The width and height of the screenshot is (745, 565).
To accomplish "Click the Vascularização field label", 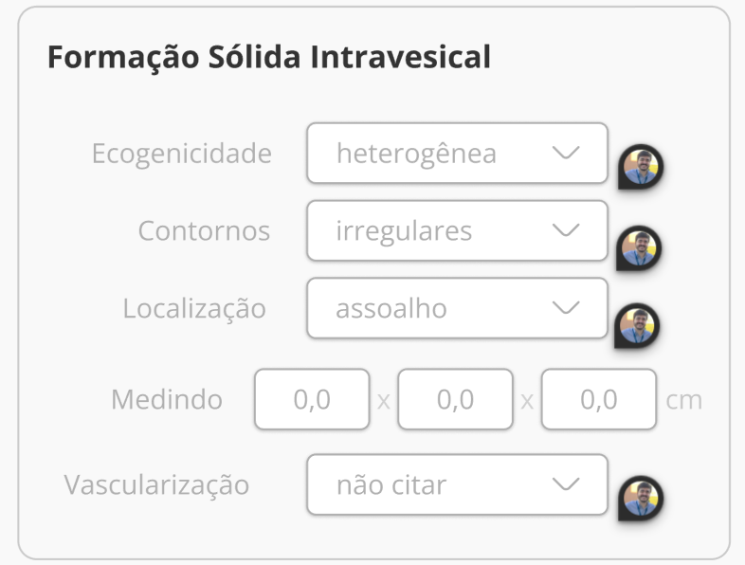I will click(x=156, y=485).
